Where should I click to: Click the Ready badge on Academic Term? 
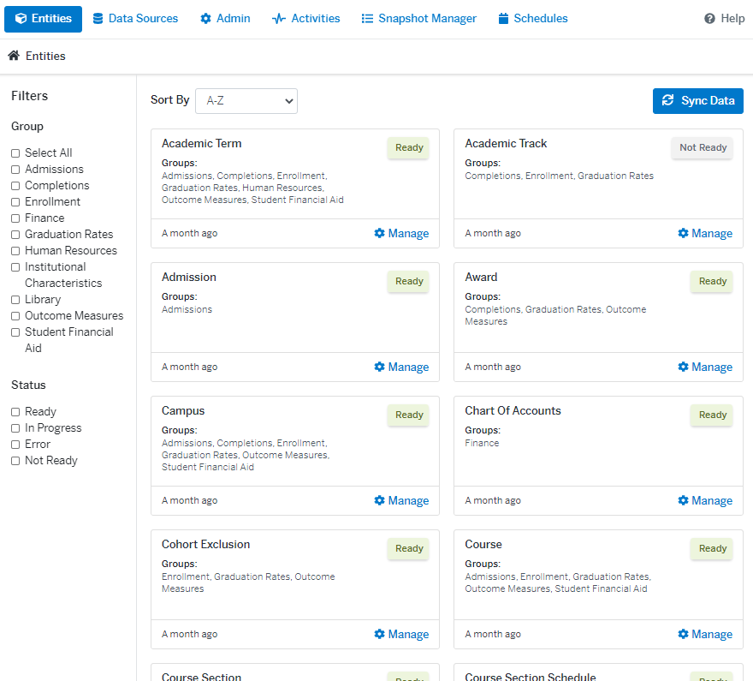click(409, 147)
